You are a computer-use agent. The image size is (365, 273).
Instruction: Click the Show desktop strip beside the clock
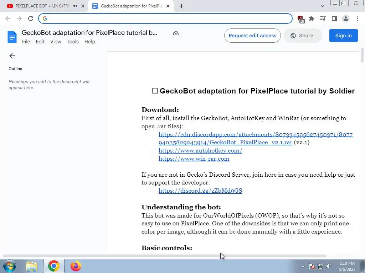click(x=363, y=266)
